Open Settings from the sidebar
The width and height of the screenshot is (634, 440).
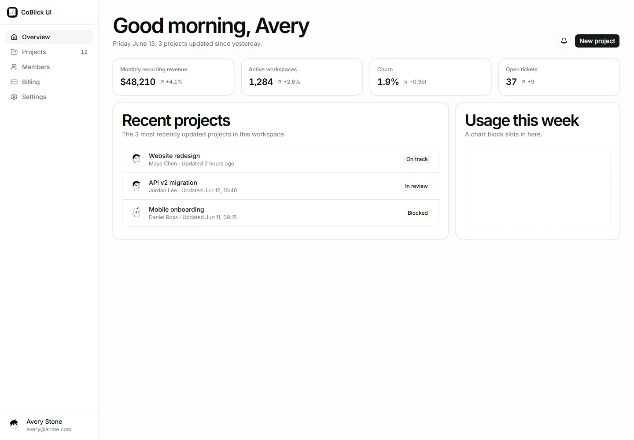[49, 97]
